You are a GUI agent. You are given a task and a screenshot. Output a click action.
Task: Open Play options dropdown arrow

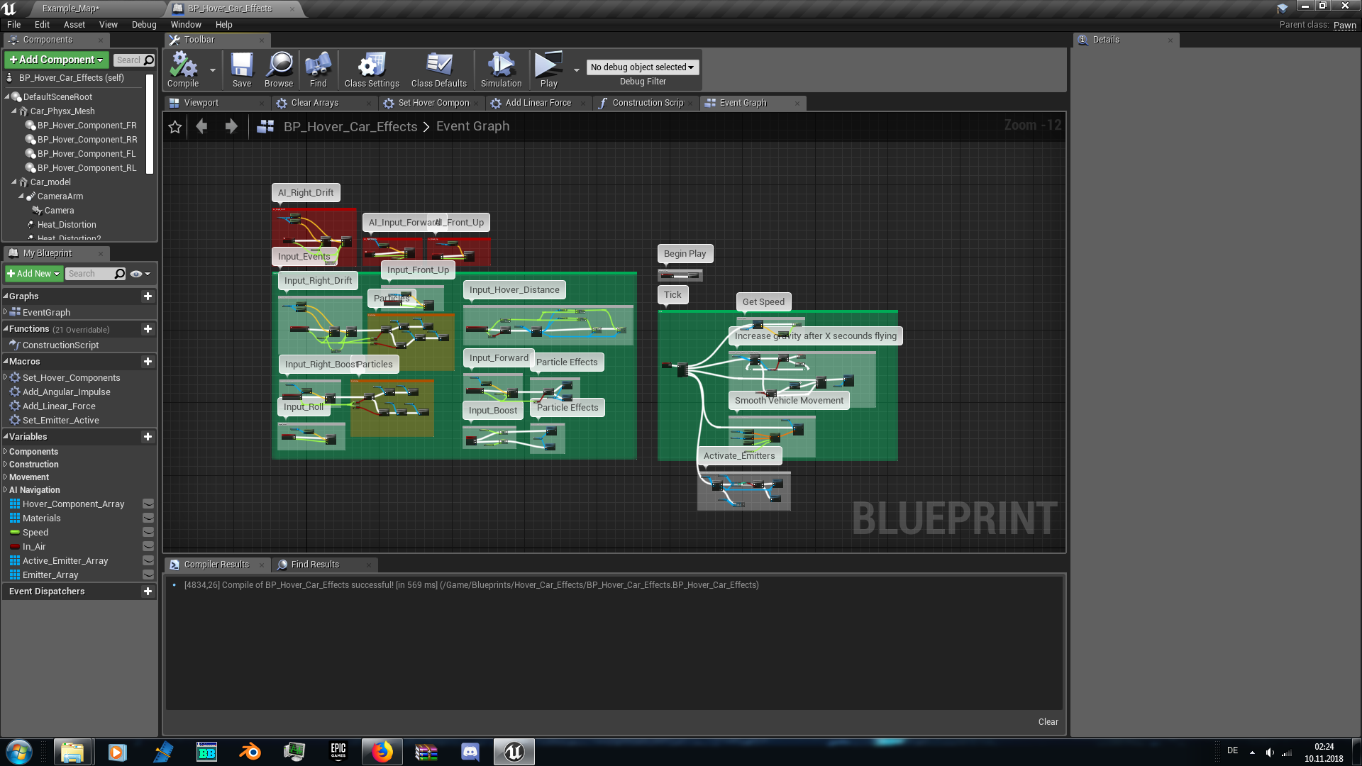tap(577, 70)
